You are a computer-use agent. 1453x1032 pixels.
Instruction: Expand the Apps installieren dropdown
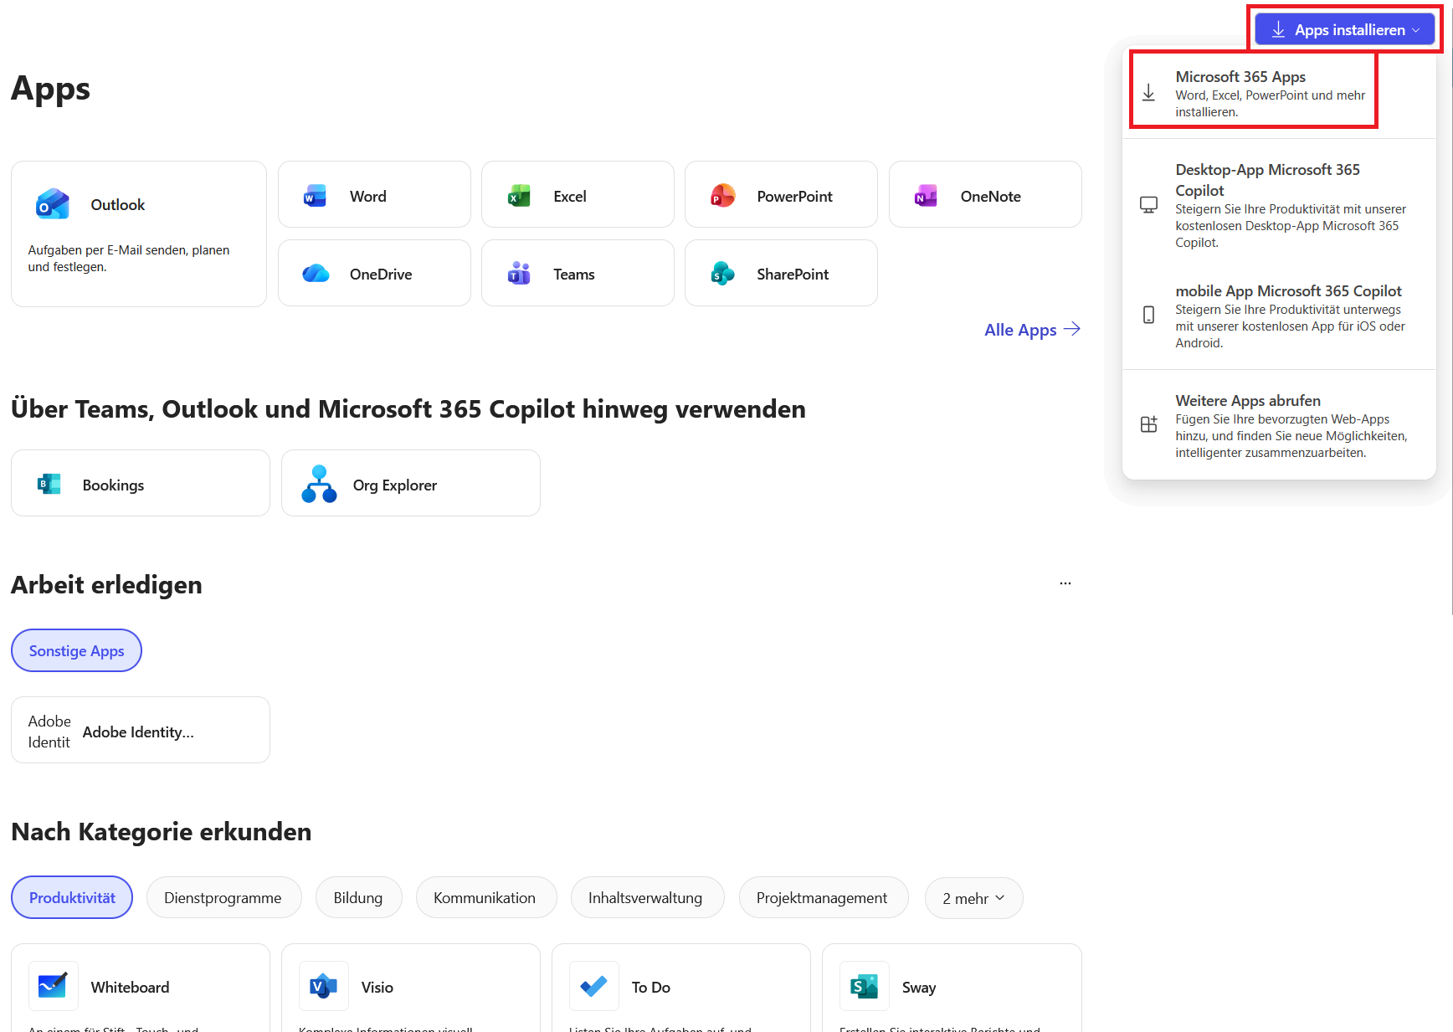pos(1344,30)
